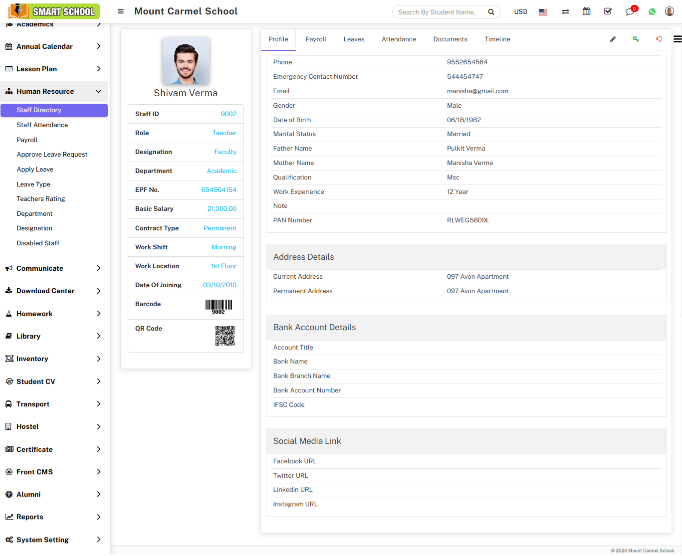Toggle sidebar with the hamburger menu icon
Screen dimensions: 682x556
pyautogui.click(x=121, y=11)
